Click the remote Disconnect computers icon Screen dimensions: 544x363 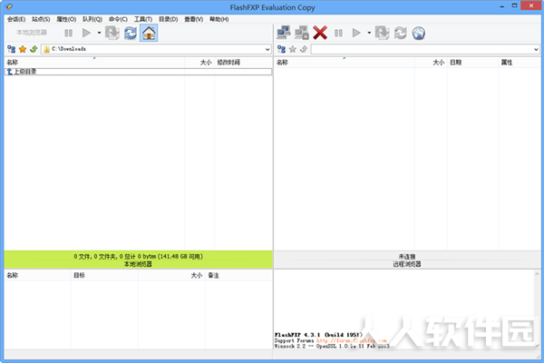(302, 33)
